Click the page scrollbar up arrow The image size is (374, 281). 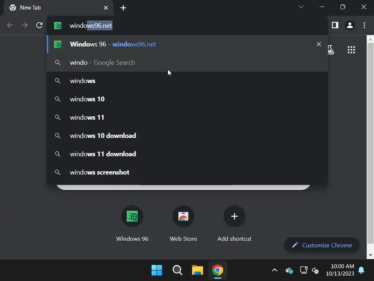370,39
